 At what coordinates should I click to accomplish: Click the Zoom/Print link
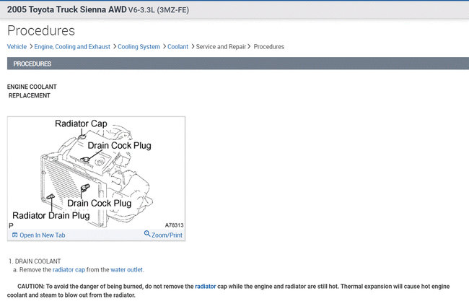click(167, 235)
